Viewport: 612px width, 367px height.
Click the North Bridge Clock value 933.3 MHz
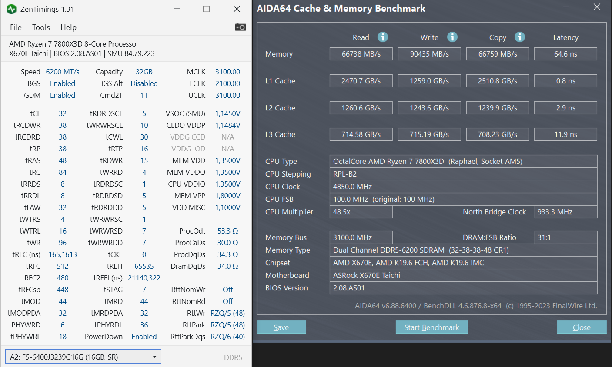tap(565, 212)
